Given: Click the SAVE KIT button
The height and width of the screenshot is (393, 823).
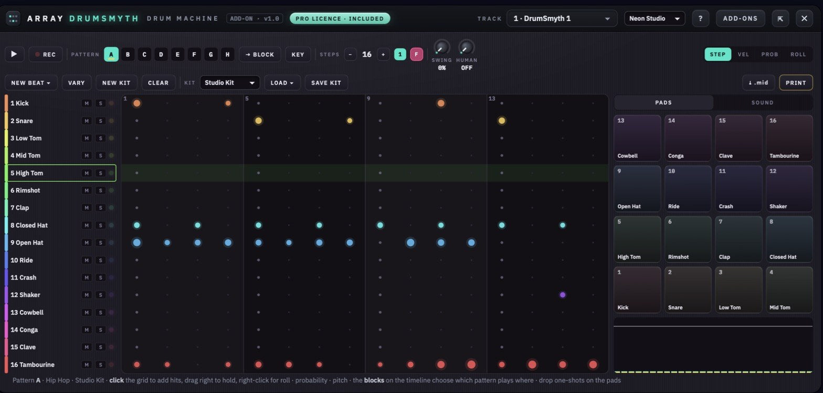Looking at the screenshot, I should 326,82.
